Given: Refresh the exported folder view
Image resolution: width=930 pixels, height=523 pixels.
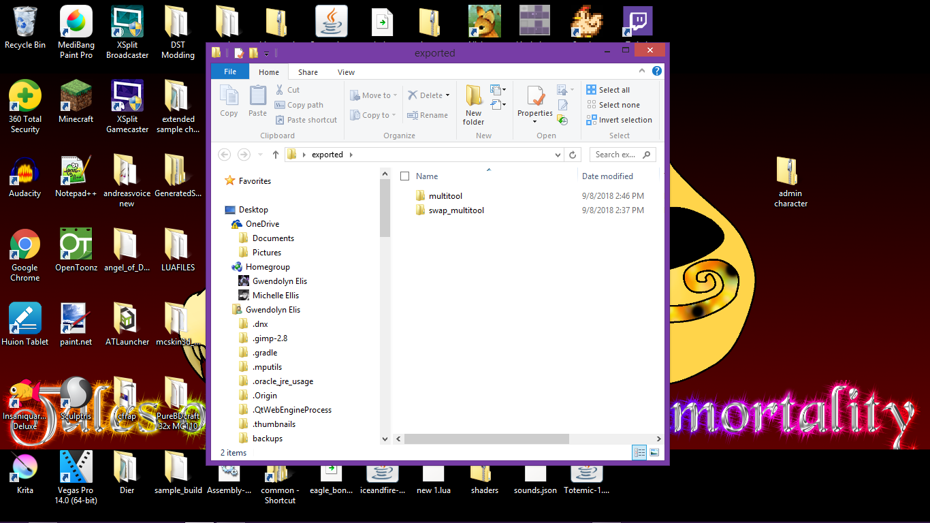Looking at the screenshot, I should 573,155.
